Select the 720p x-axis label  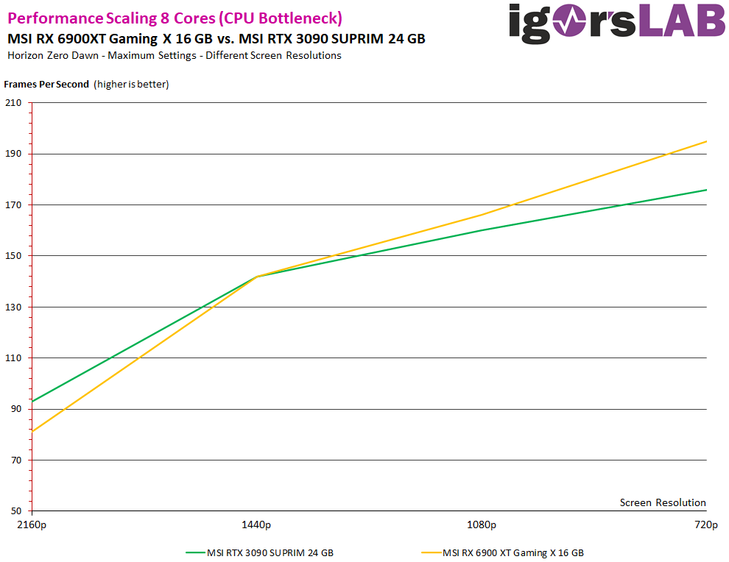point(705,524)
